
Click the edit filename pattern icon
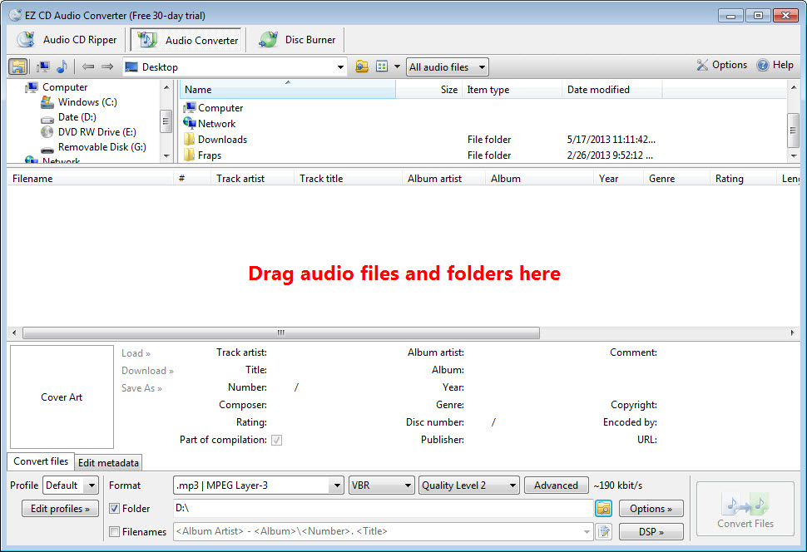pyautogui.click(x=604, y=531)
